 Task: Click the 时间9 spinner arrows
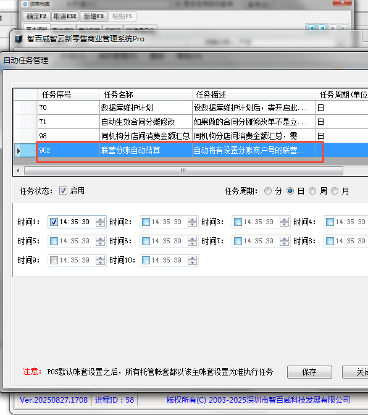pos(100,260)
